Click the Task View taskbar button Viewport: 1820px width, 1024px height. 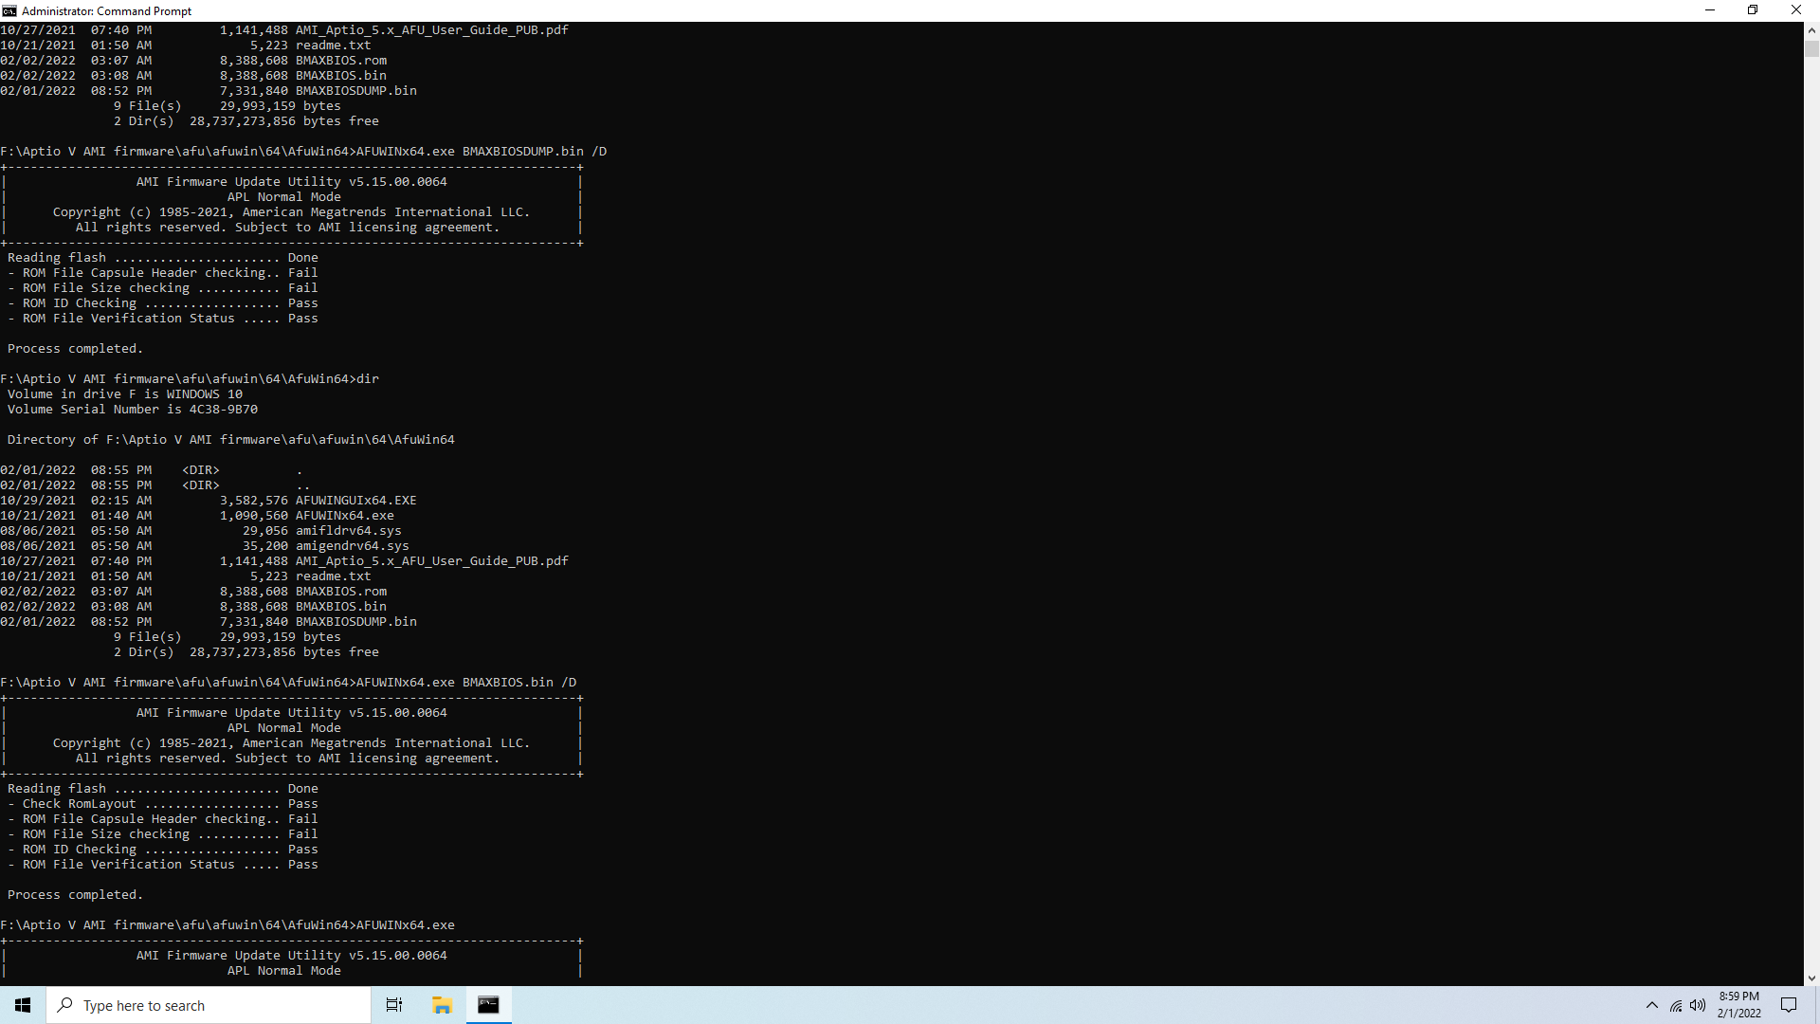(395, 1005)
